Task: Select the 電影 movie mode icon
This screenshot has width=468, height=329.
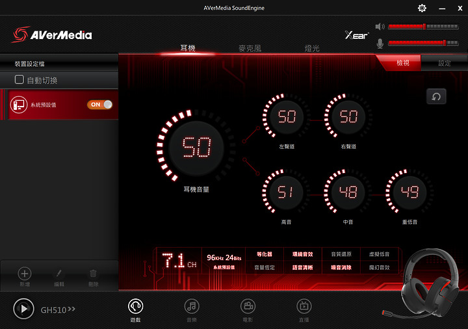Action: [248, 306]
